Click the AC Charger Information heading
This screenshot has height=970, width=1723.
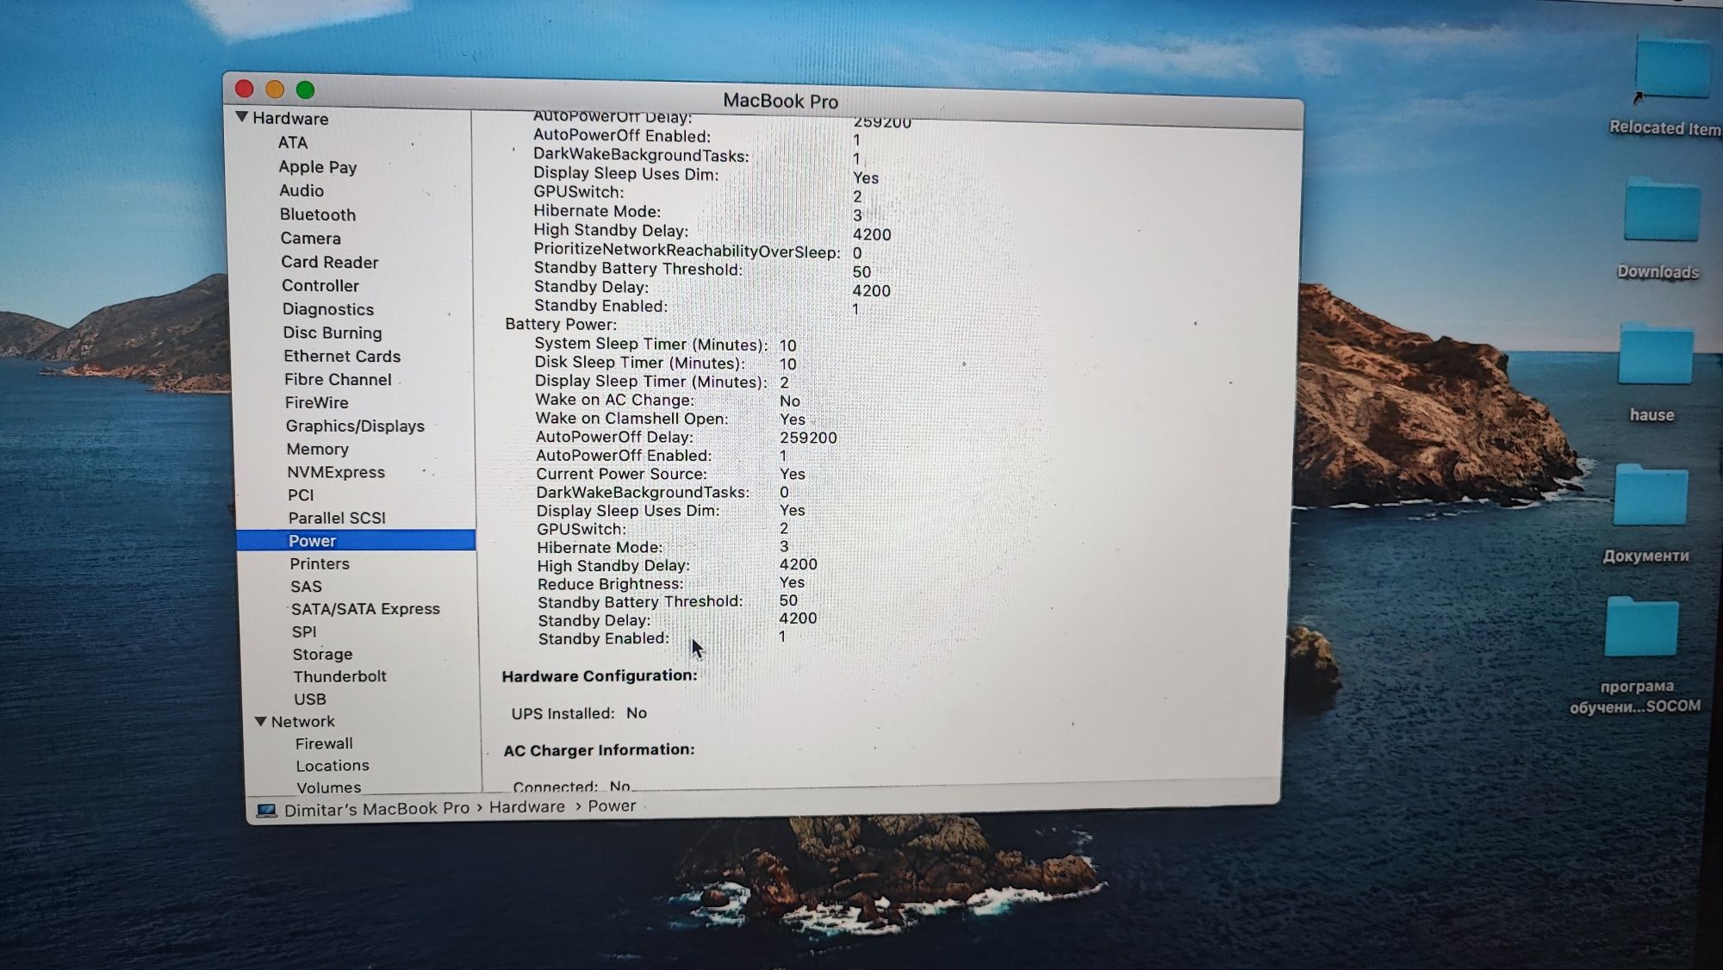(x=599, y=750)
